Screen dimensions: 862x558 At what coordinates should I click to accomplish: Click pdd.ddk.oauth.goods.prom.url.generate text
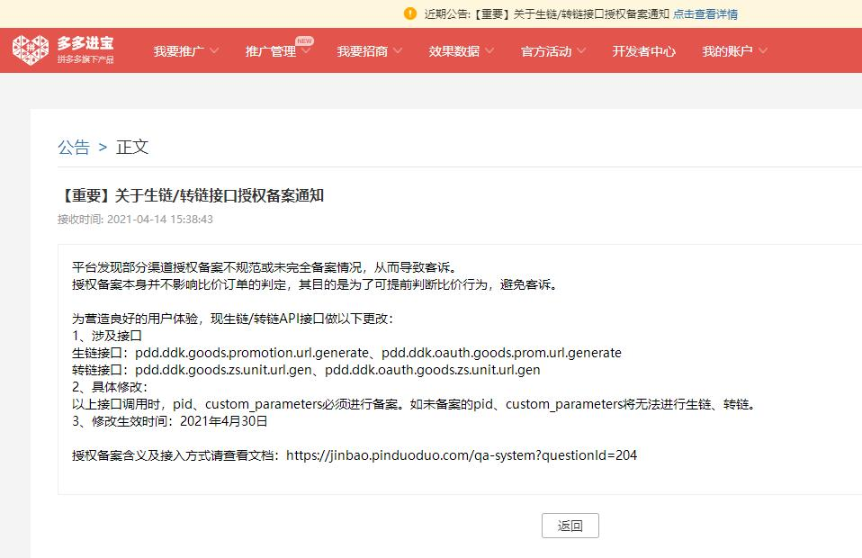[x=501, y=353]
